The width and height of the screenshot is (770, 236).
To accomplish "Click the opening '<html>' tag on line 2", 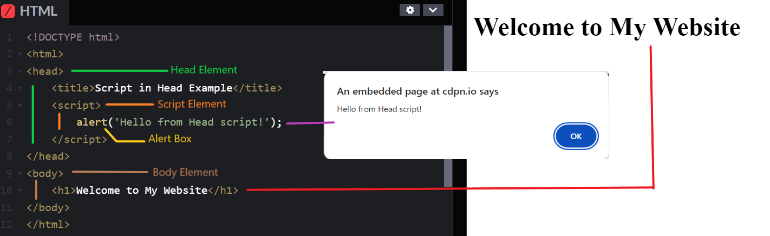I will (45, 54).
